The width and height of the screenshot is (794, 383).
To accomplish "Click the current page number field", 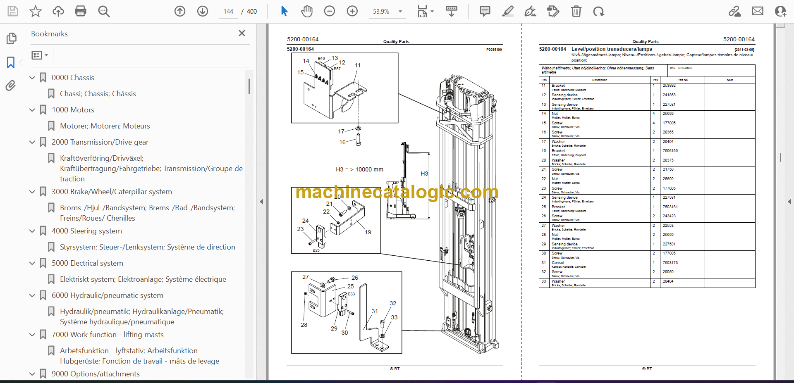I will point(228,12).
